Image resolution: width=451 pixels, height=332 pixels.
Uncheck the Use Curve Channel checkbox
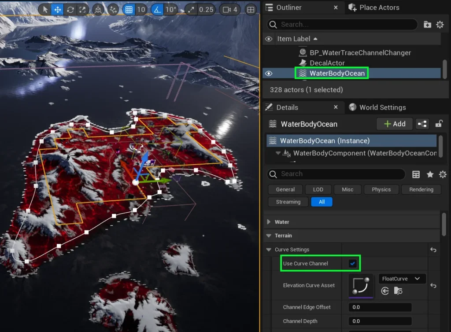(x=352, y=263)
